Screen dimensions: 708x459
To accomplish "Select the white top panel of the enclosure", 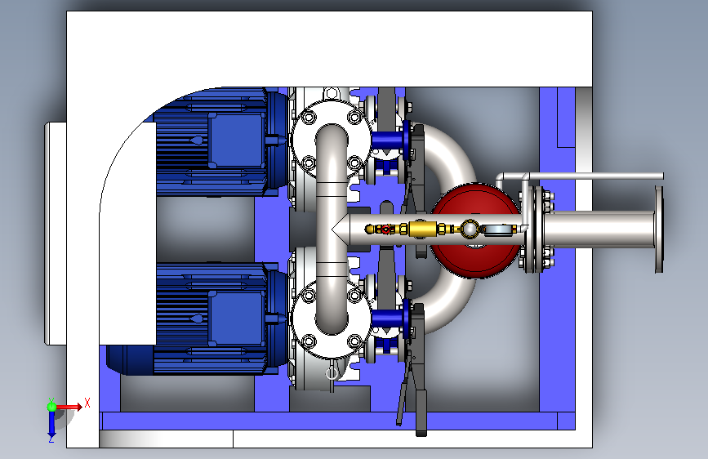I will tap(329, 49).
